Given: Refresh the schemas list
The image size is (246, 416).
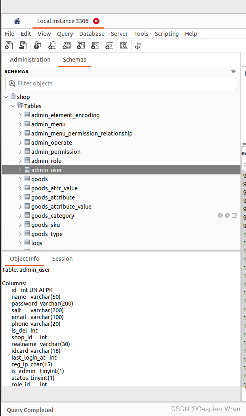Looking at the screenshot, I should (x=233, y=71).
